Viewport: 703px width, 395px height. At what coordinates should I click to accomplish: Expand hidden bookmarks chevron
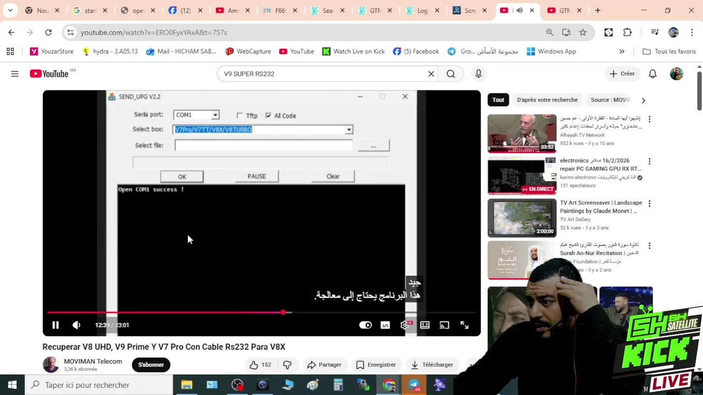(622, 52)
